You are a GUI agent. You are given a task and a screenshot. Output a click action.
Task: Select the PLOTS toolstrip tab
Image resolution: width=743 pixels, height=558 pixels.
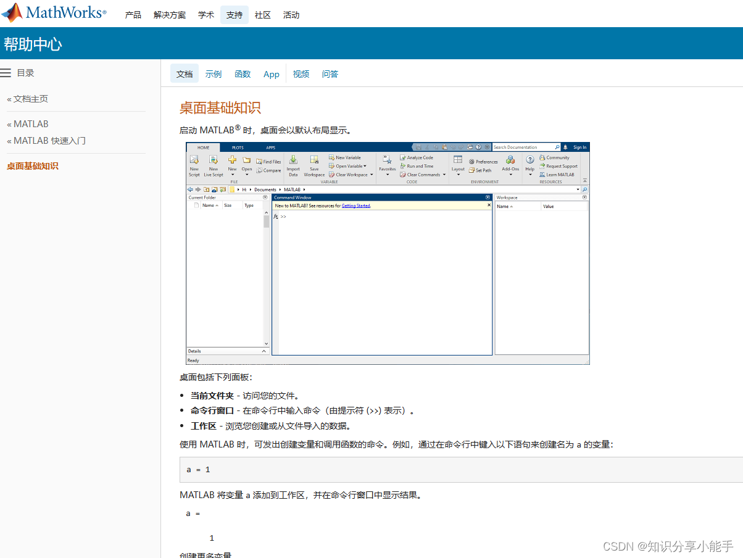[x=238, y=148]
